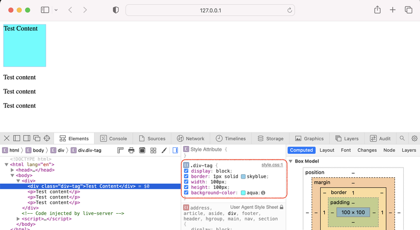Toggle rulers icon in DOM toolbar
Image resolution: width=420 pixels, height=230 pixels.
[120, 150]
